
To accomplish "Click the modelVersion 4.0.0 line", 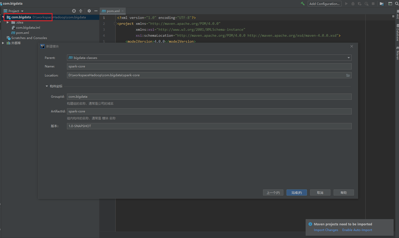I will 161,41.
